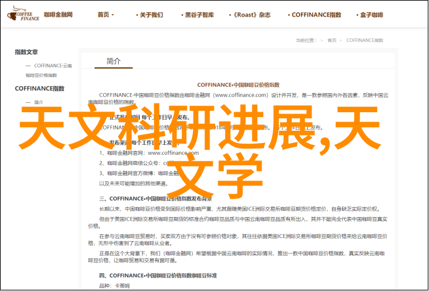Click the 咖啡金融网微信公众号 list line
Screen dimensions: 429x291
tap(137, 163)
